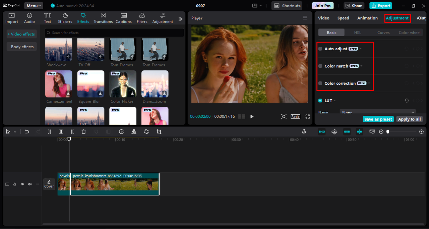Open the Filters tab
This screenshot has width=429, height=229.
click(142, 18)
